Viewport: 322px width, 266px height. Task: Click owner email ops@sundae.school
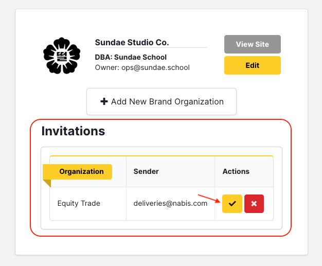click(x=155, y=67)
